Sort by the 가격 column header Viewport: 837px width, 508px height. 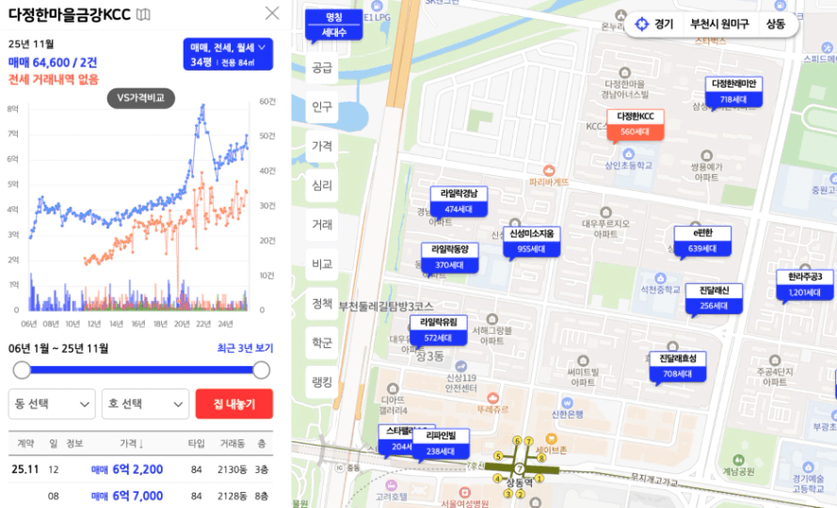click(131, 443)
